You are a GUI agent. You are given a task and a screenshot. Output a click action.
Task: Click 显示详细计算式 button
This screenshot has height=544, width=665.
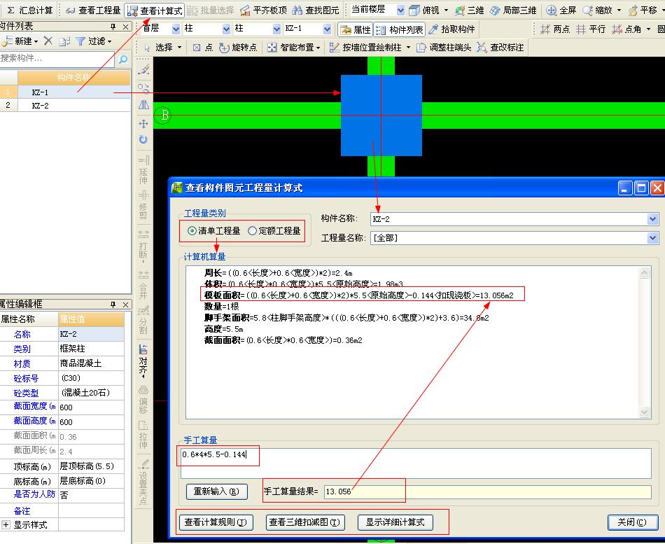[395, 522]
